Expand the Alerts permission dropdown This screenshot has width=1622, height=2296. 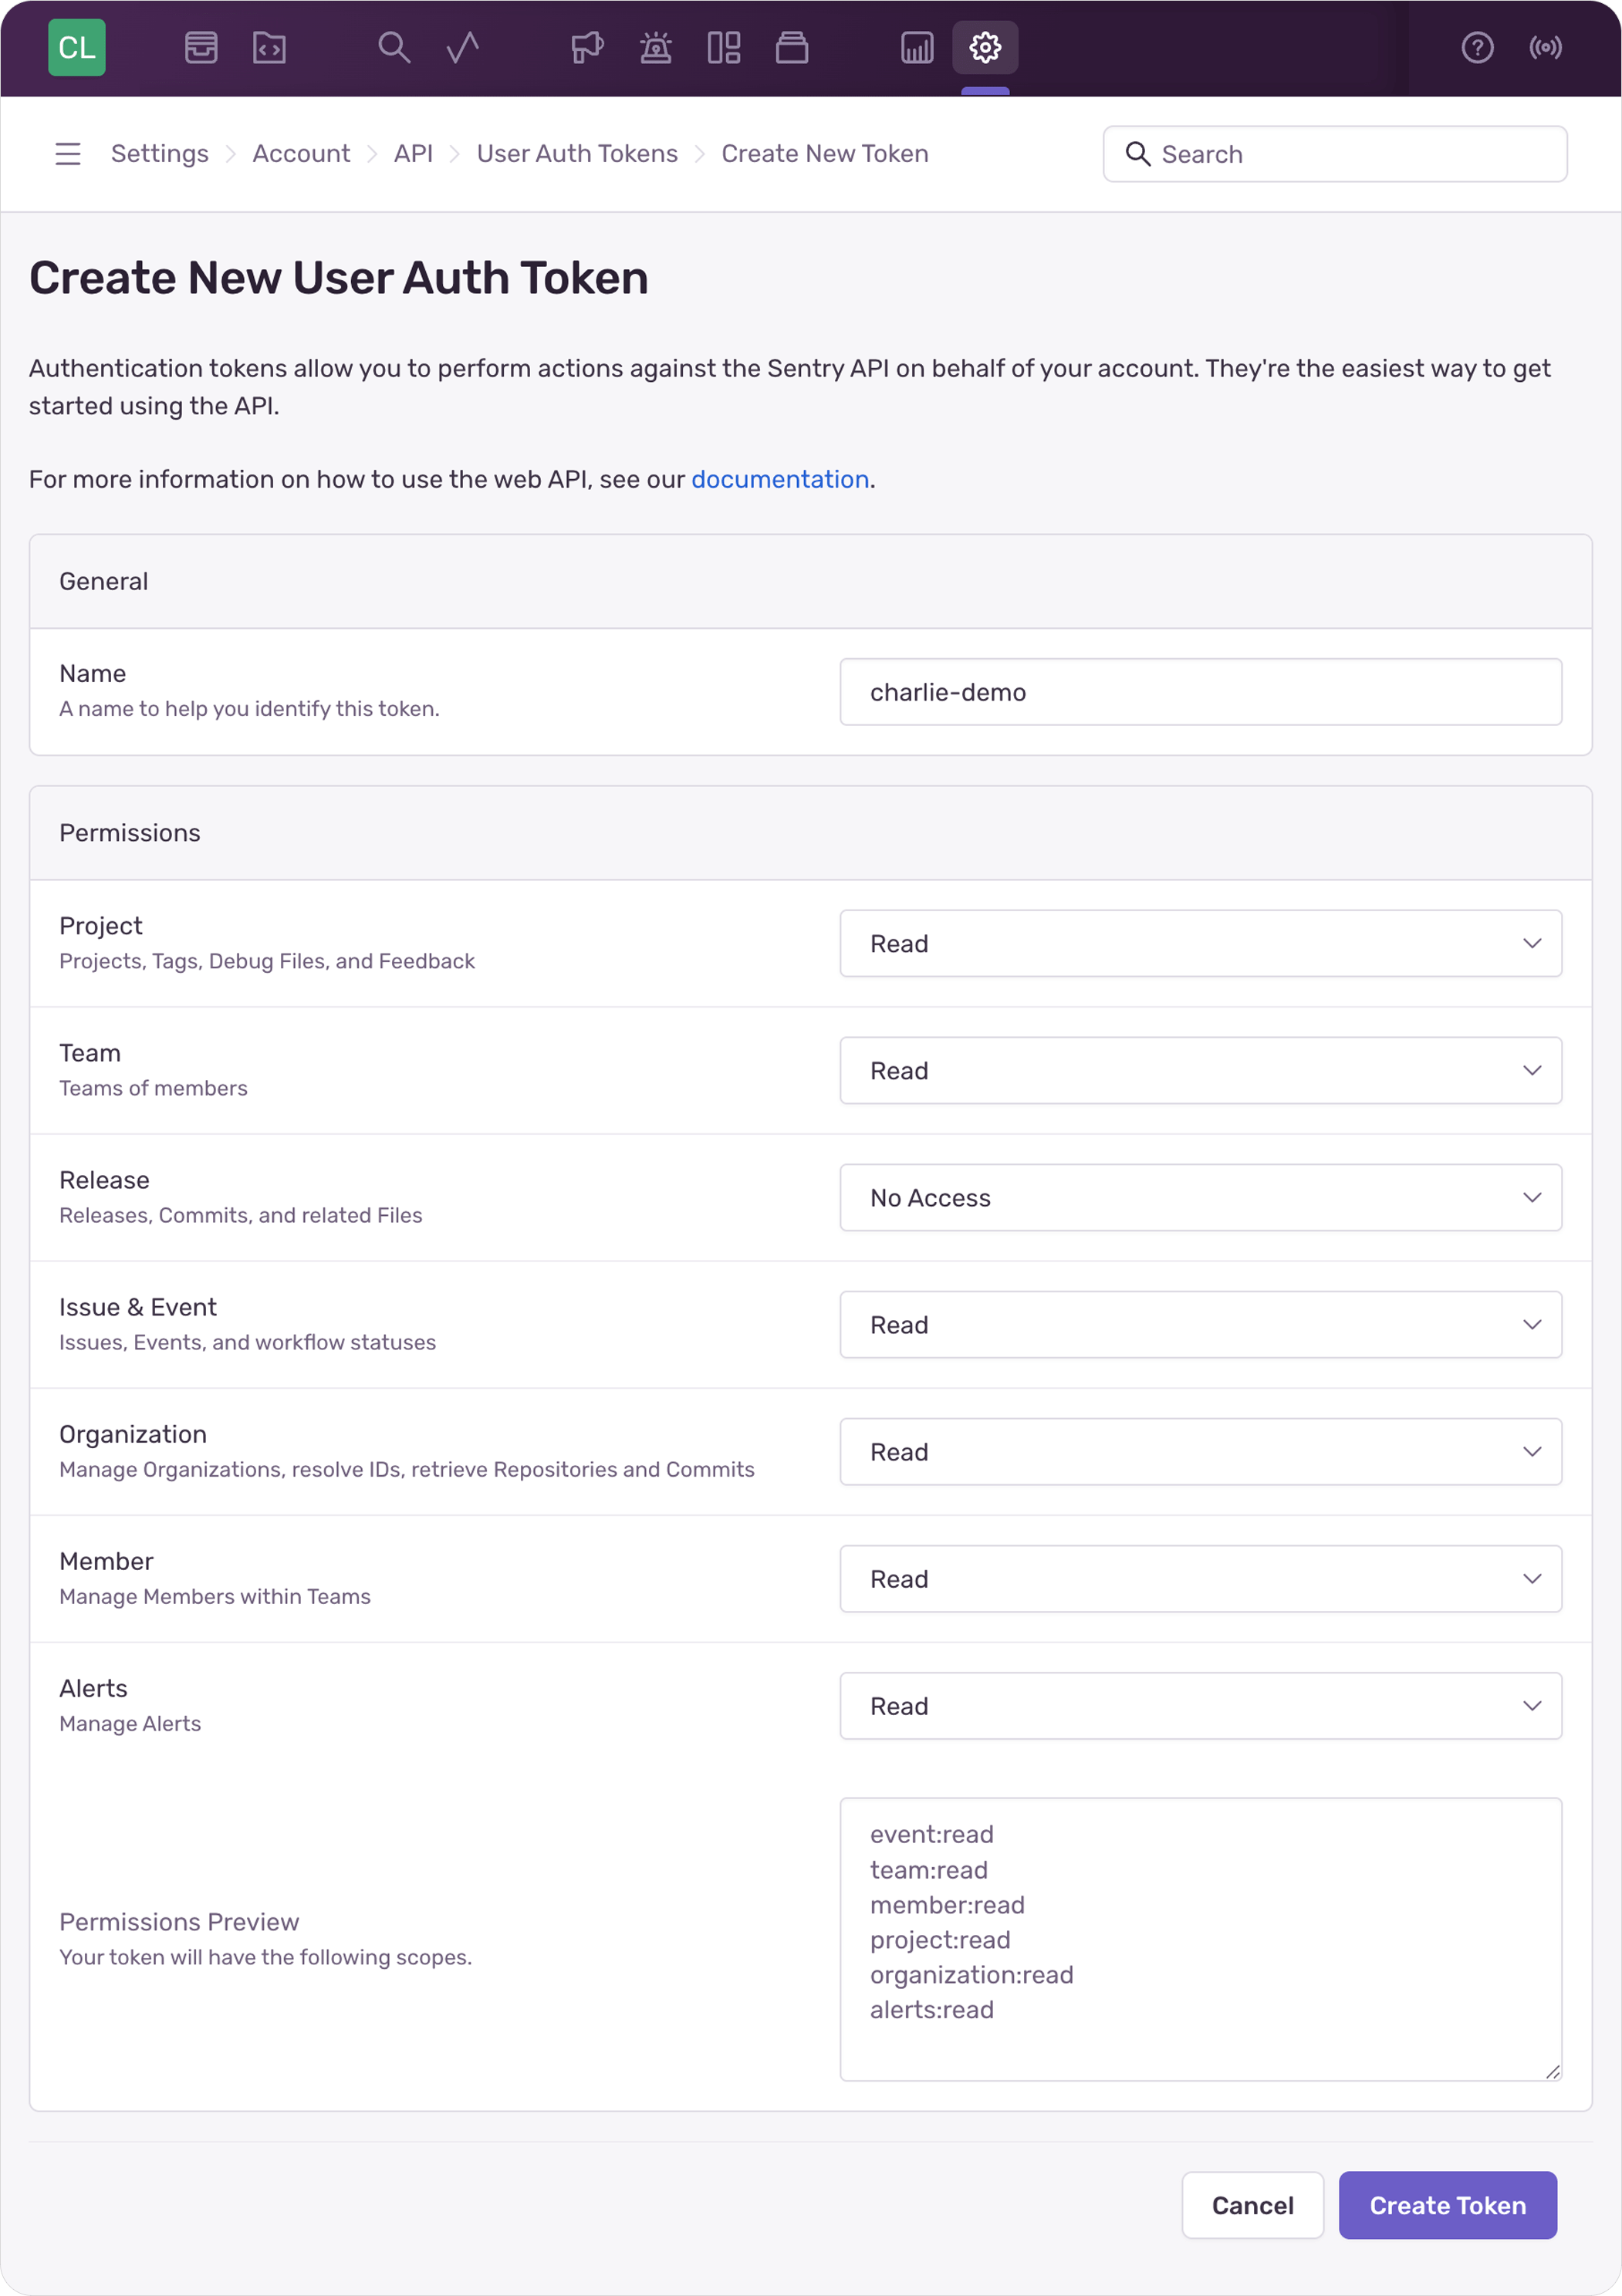coord(1200,1705)
